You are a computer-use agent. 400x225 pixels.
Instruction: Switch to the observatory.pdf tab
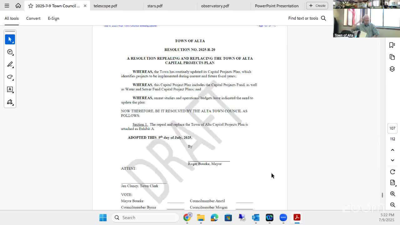[215, 6]
